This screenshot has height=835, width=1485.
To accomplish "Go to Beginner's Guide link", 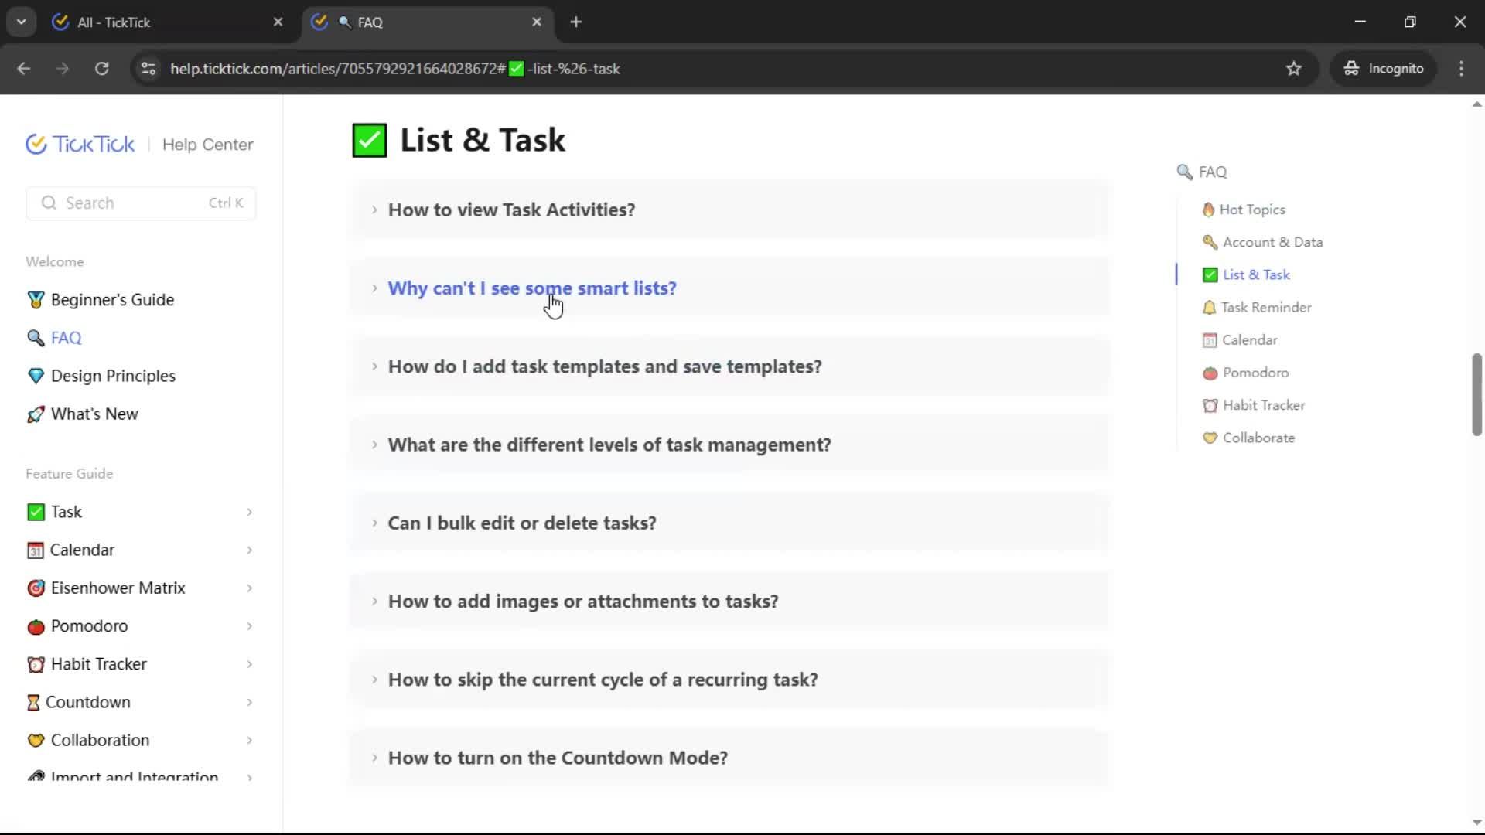I will 112,300.
